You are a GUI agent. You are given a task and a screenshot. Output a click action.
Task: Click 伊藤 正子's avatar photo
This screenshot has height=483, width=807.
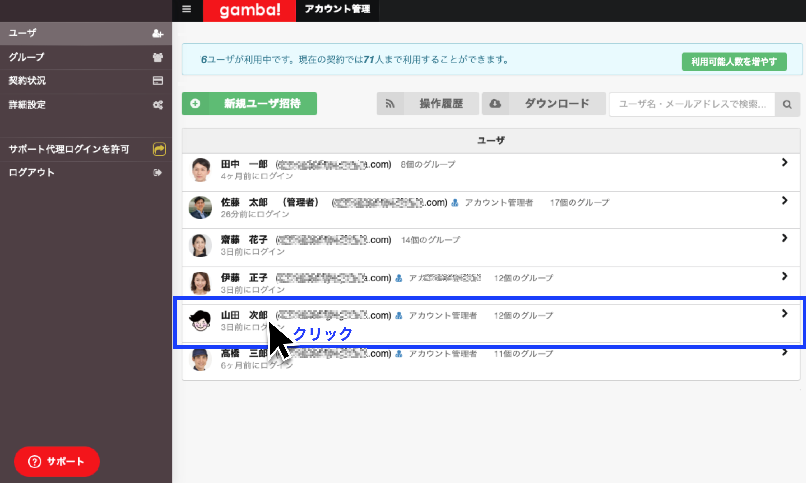point(200,283)
